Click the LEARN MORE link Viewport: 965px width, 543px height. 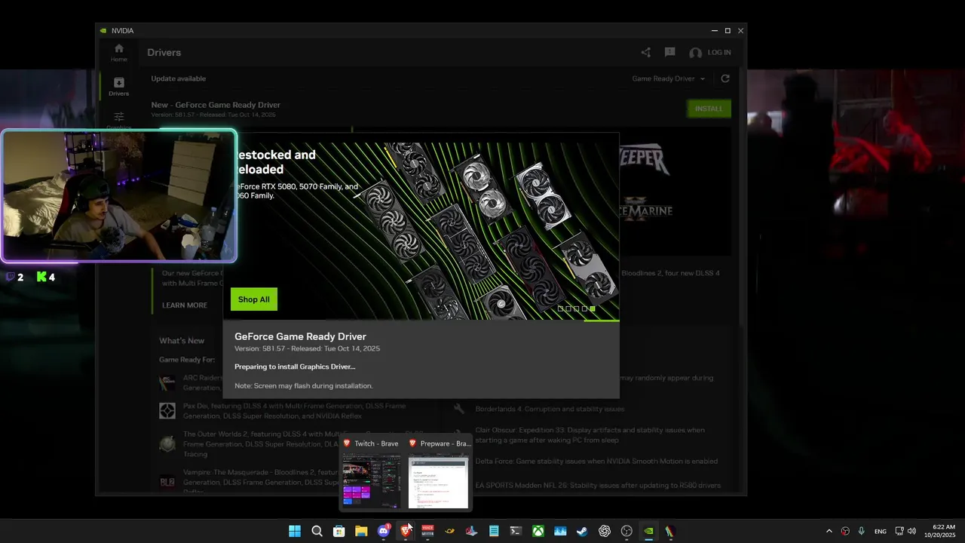pyautogui.click(x=185, y=305)
